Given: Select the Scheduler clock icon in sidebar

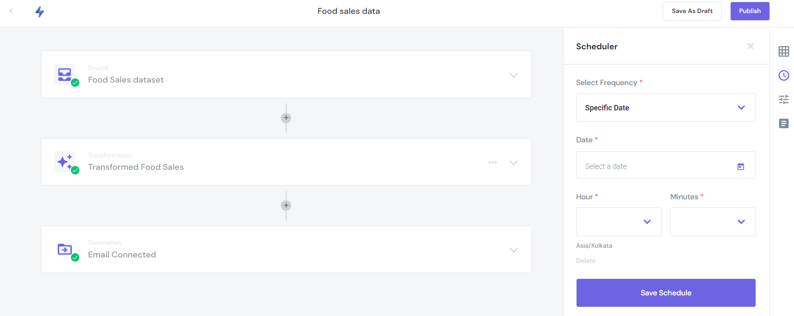Looking at the screenshot, I should [x=784, y=75].
